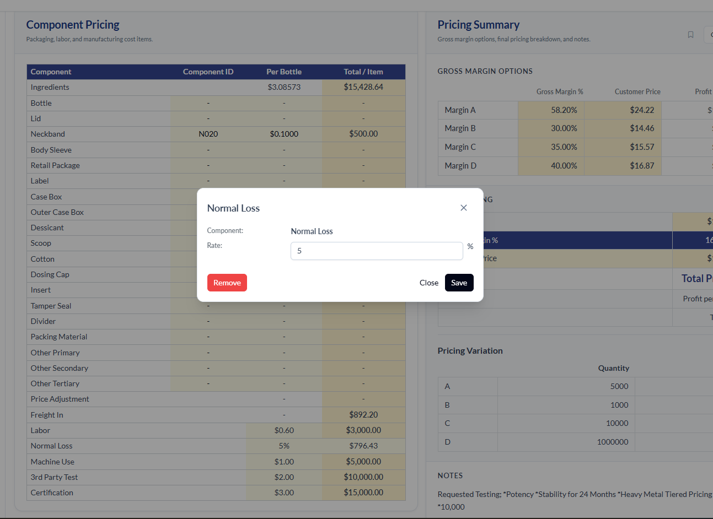Click the Outer Case Box row label
This screenshot has width=713, height=519.
click(x=57, y=212)
